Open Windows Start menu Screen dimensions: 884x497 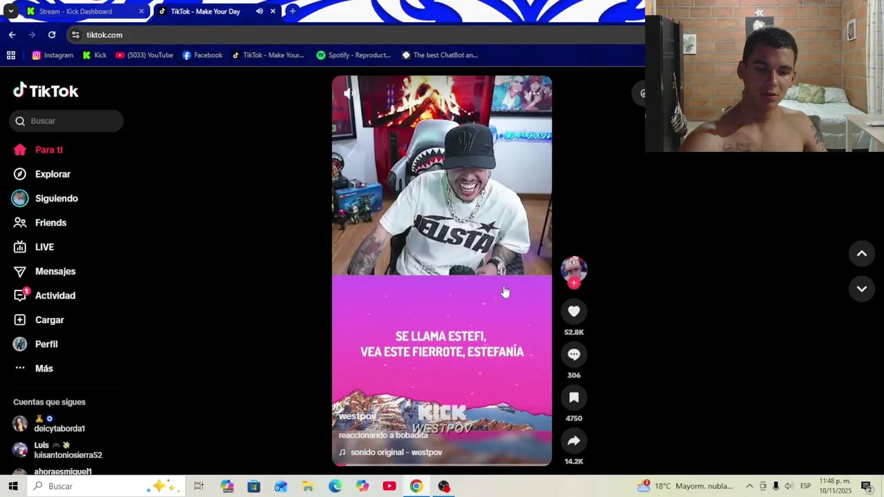click(13, 486)
